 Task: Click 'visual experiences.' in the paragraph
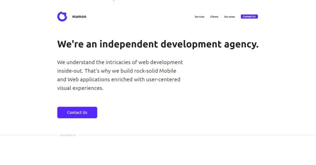click(x=80, y=88)
